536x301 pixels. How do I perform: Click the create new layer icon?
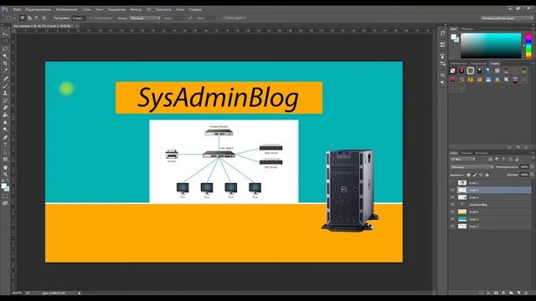[518, 293]
